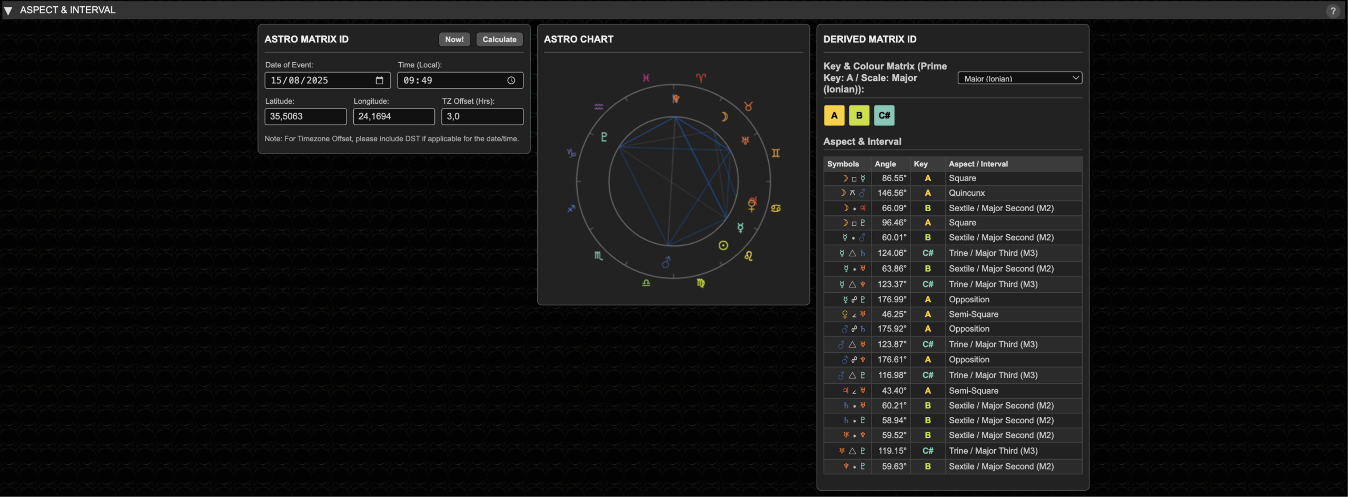1348x497 pixels.
Task: Select the 86.55° Square row
Action: 953,178
